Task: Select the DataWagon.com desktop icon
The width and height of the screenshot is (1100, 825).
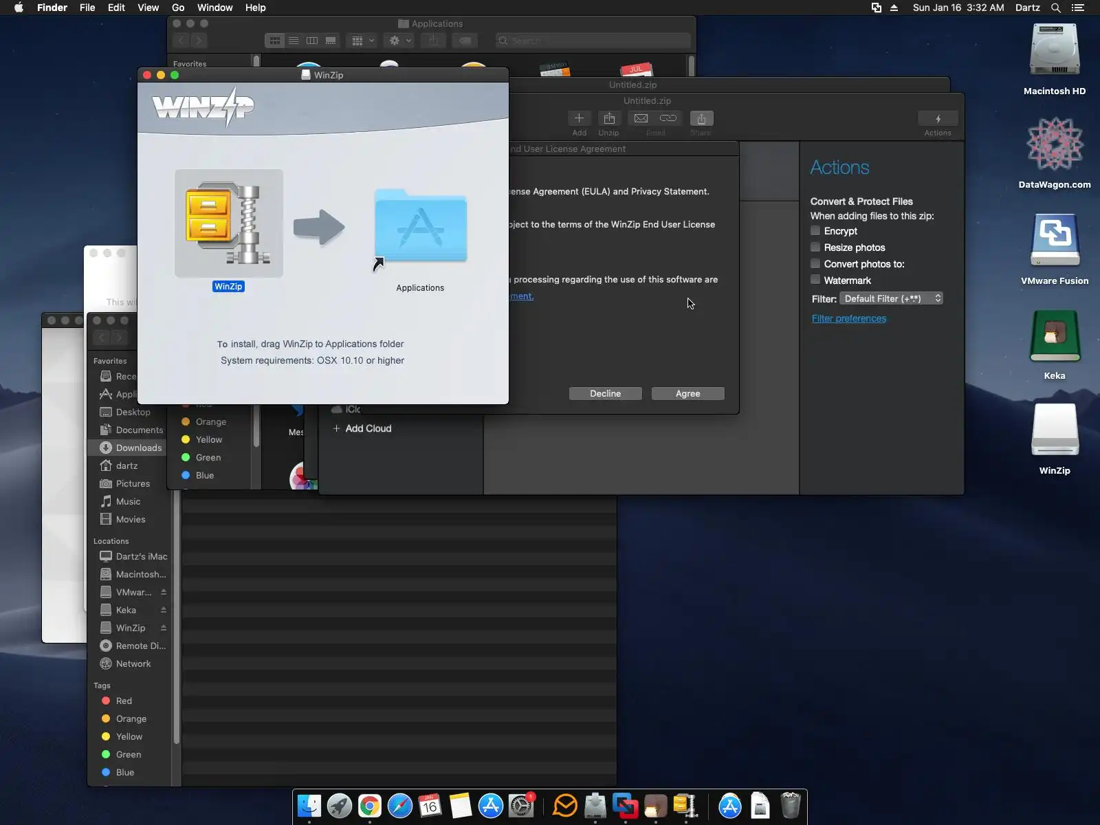Action: click(1055, 144)
